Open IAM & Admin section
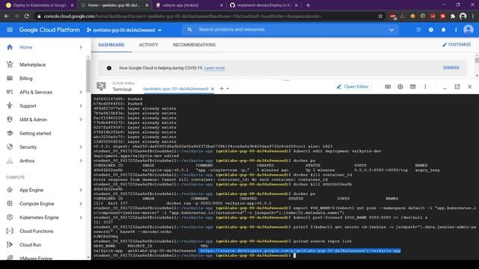The width and height of the screenshot is (479, 269). pyautogui.click(x=33, y=120)
